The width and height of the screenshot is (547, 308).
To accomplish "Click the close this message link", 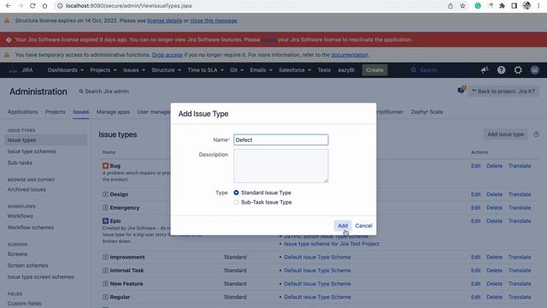I will click(x=214, y=21).
